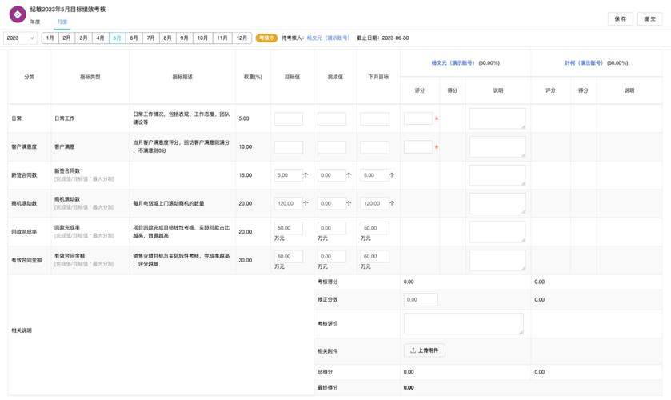Focus 回款完成率 remarks textarea

click(497, 232)
